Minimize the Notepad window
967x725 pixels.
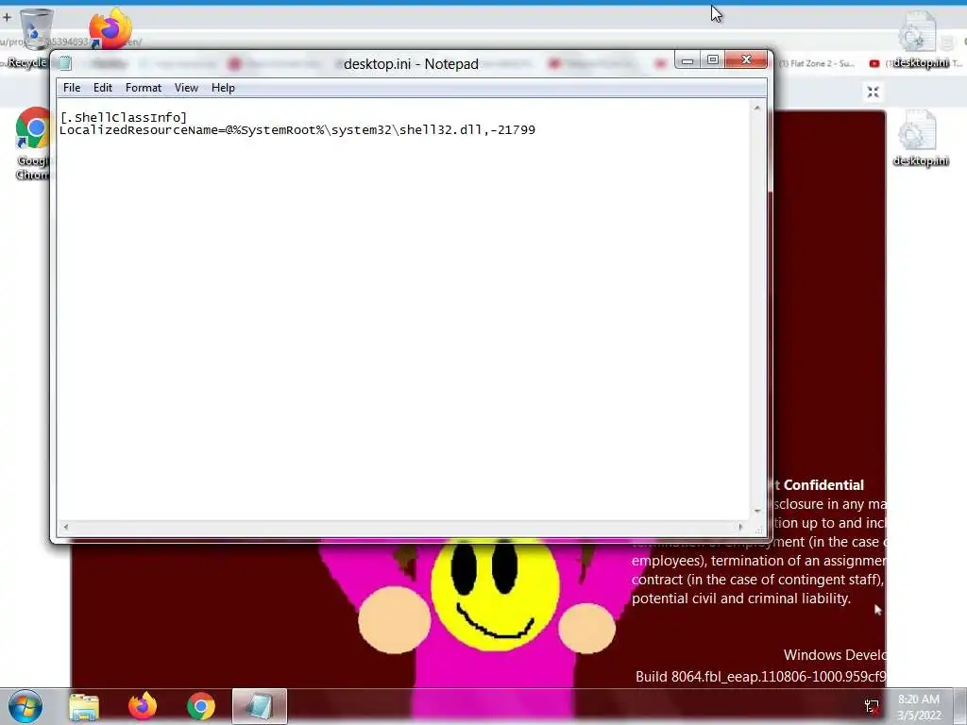[x=687, y=59]
